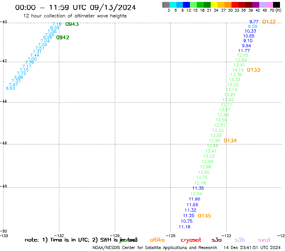Screen dimensions: 285x251
Task: Click the -129 longitude axis label
Action: [x=115, y=236]
